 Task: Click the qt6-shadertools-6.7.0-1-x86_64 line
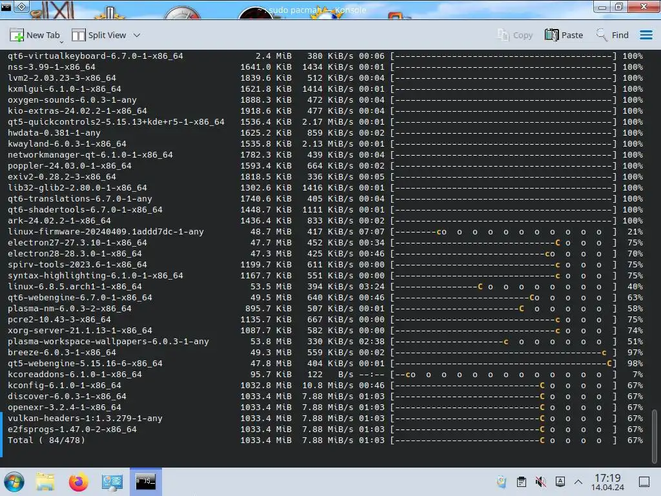(x=325, y=210)
